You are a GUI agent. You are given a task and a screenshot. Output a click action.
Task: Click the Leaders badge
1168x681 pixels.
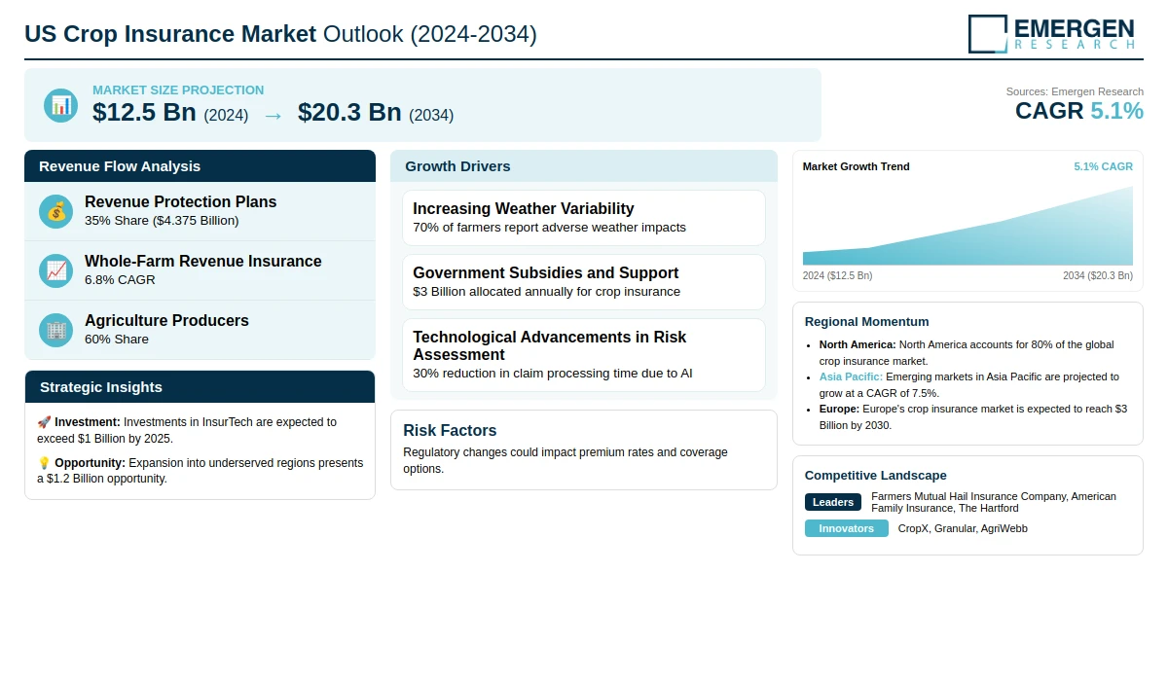pyautogui.click(x=832, y=502)
